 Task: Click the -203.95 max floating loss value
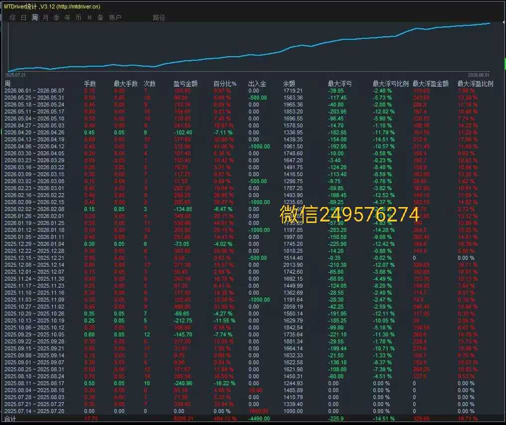tap(337, 111)
